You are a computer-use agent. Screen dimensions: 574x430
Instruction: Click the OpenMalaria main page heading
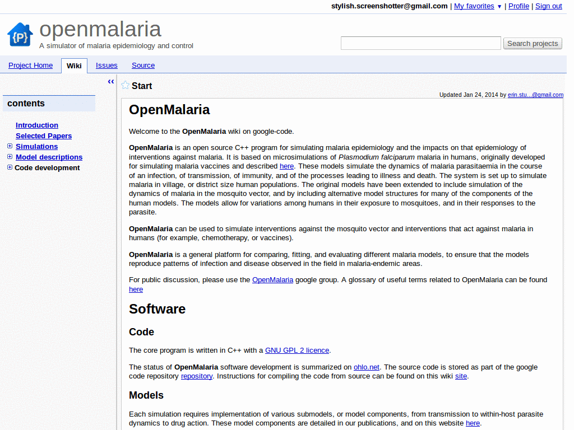tap(169, 110)
